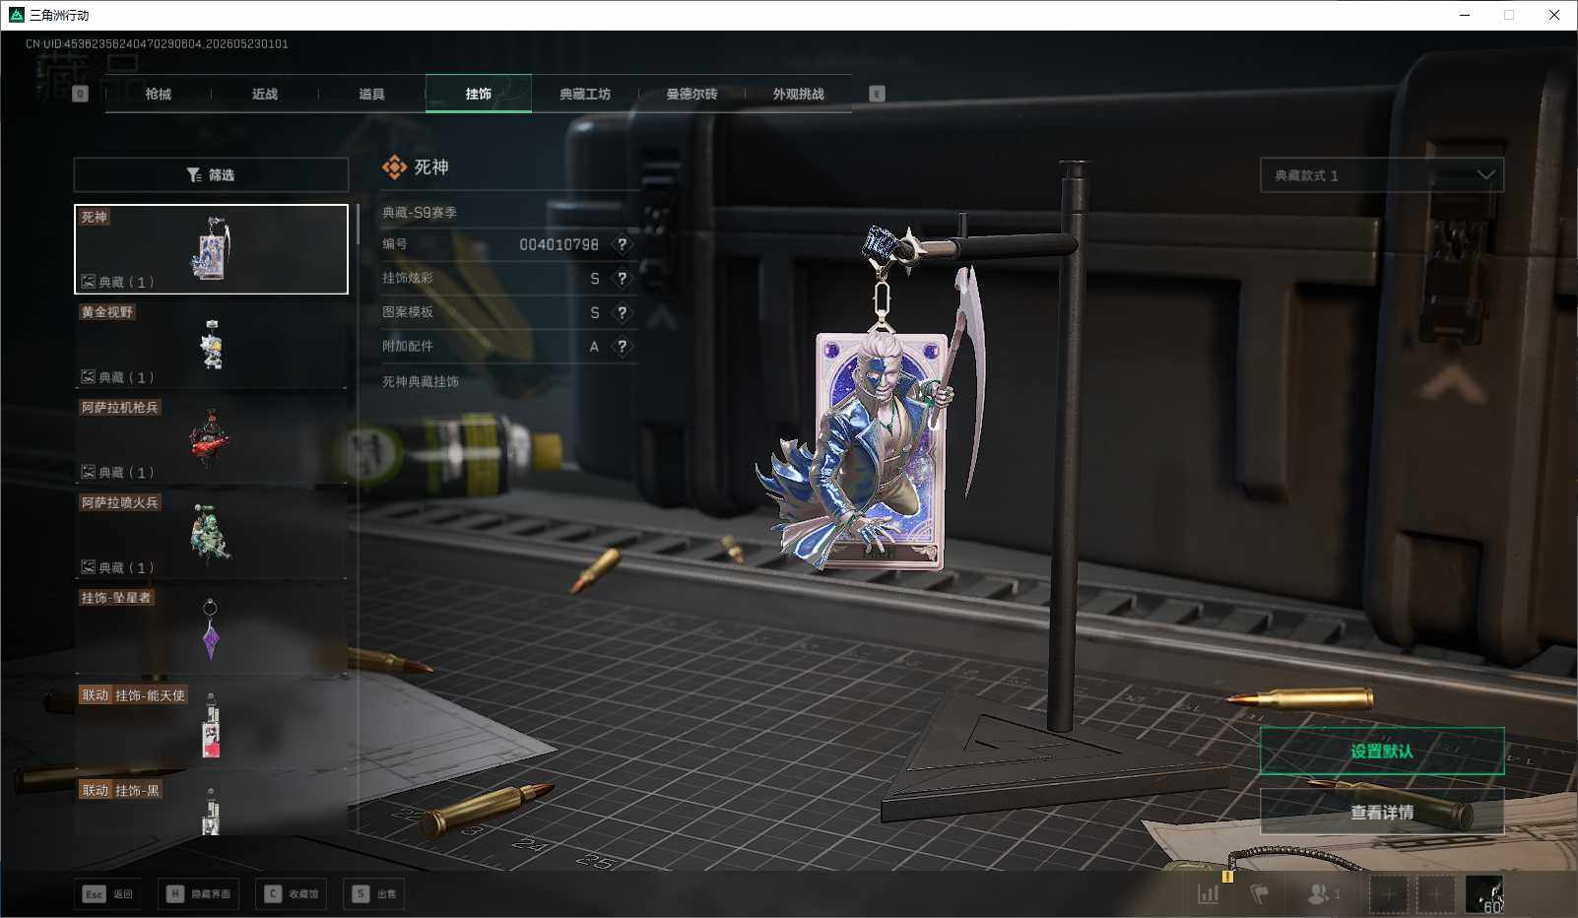This screenshot has width=1578, height=918.
Task: Click the Q previous-tab key icon
Action: tap(81, 94)
